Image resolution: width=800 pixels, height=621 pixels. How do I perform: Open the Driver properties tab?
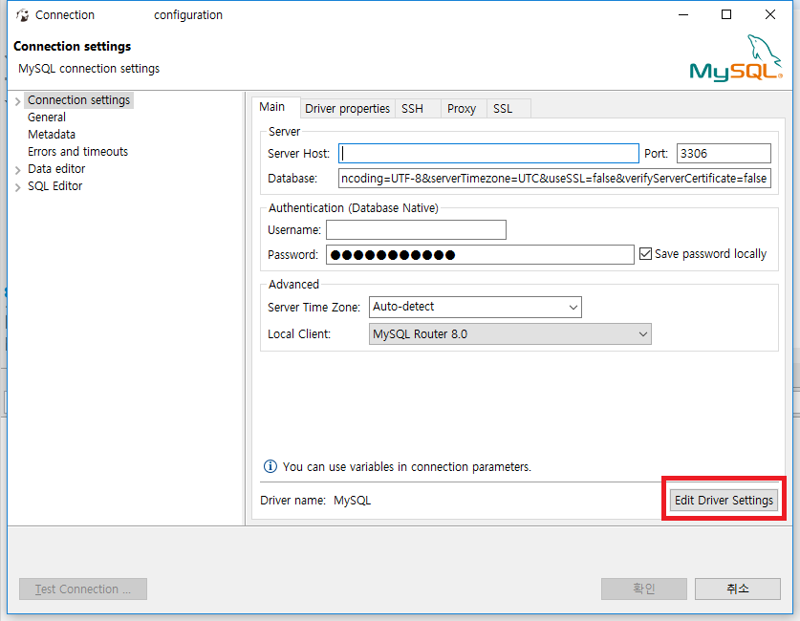tap(347, 109)
